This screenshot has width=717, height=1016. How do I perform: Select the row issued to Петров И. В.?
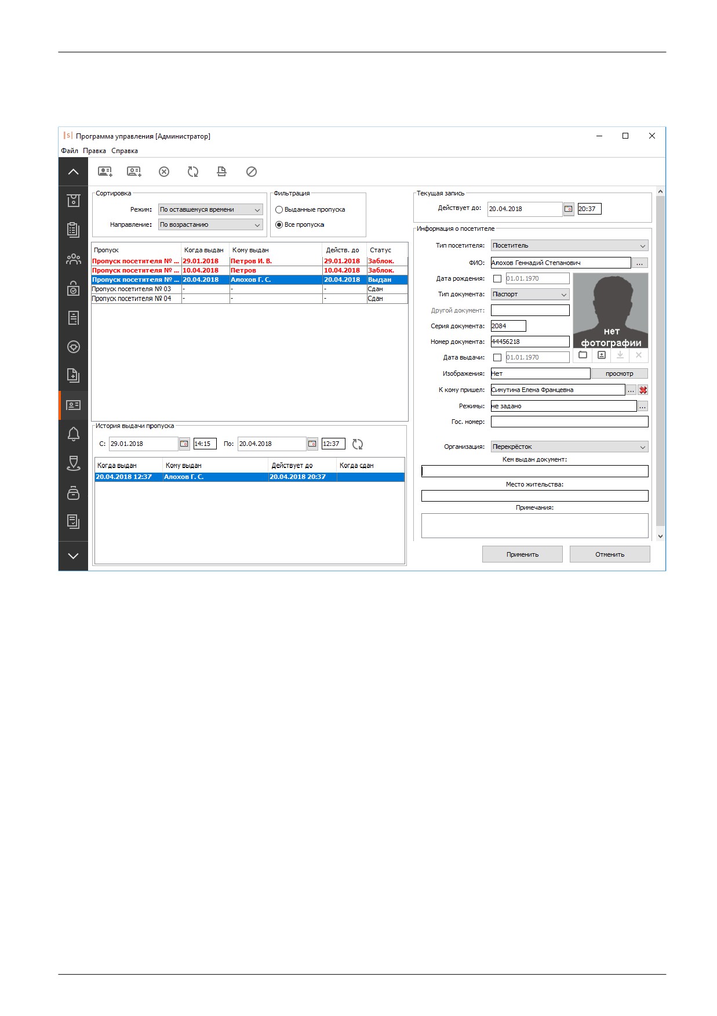coord(249,261)
